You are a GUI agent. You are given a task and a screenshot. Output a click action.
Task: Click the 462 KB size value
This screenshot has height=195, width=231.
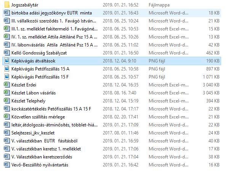tap(213, 53)
